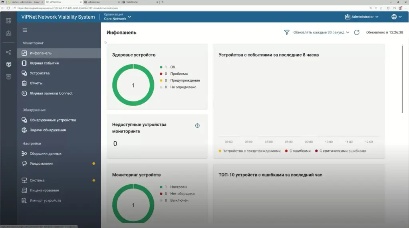Open Устройства section

59,73
